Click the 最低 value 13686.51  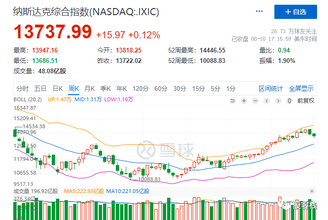tap(45, 61)
